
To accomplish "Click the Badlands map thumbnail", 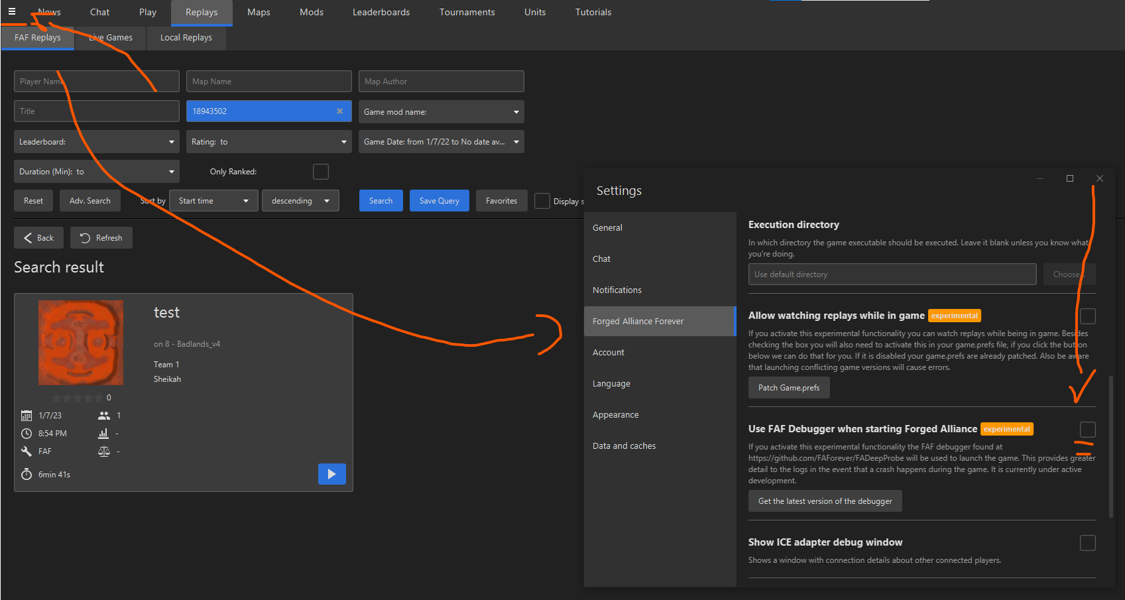I will 81,343.
